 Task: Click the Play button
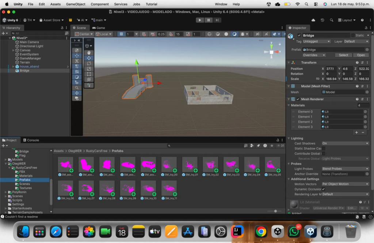pos(200,20)
